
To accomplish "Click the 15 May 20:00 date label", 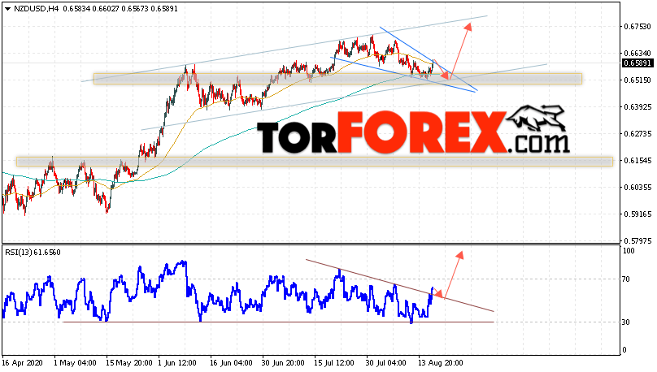I will point(129,363).
